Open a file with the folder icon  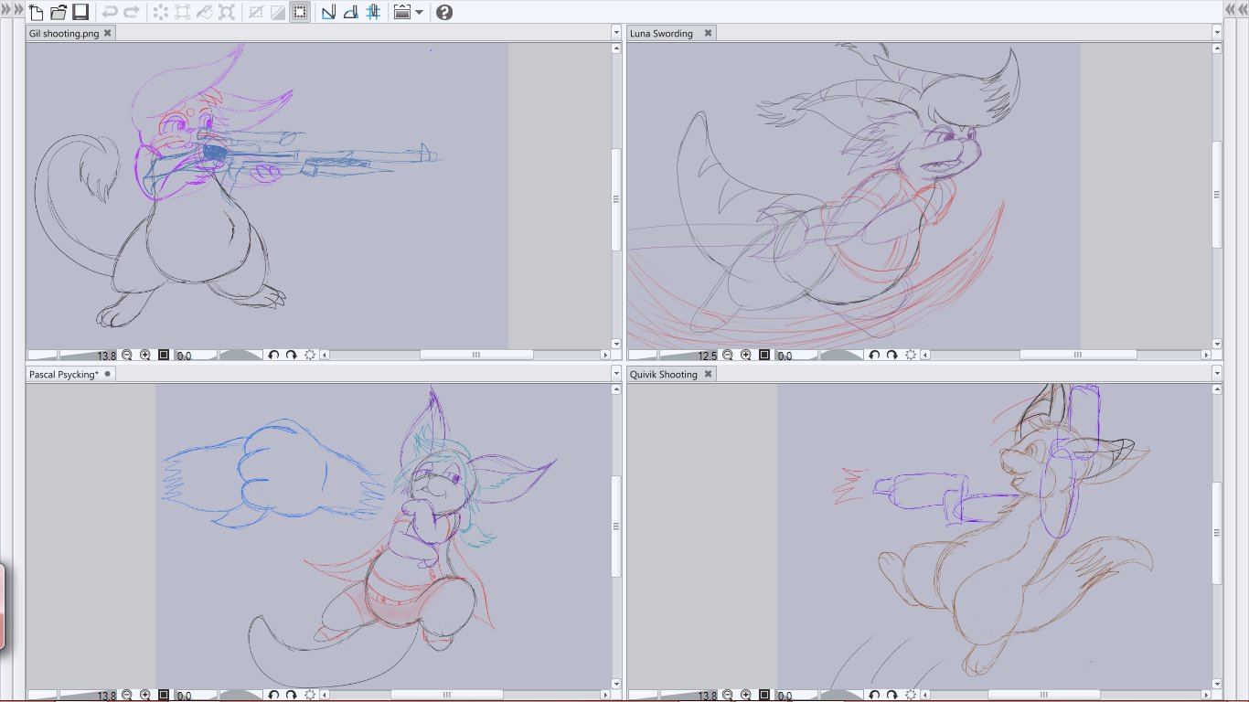tap(59, 12)
